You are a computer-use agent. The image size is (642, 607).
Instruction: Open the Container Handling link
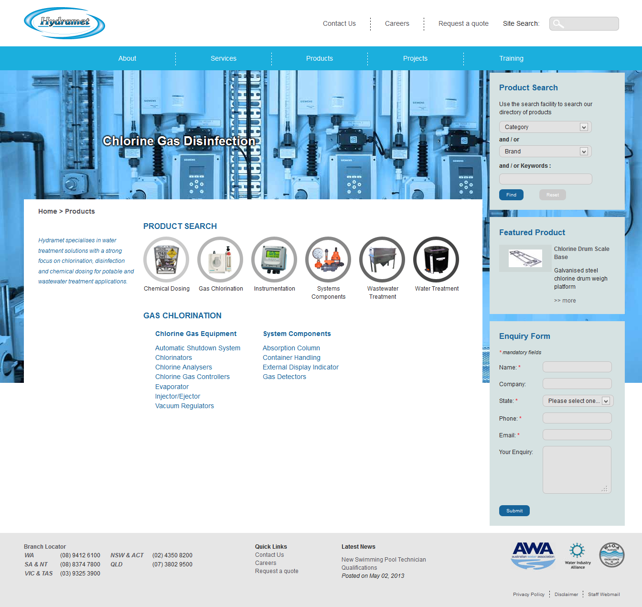click(291, 358)
